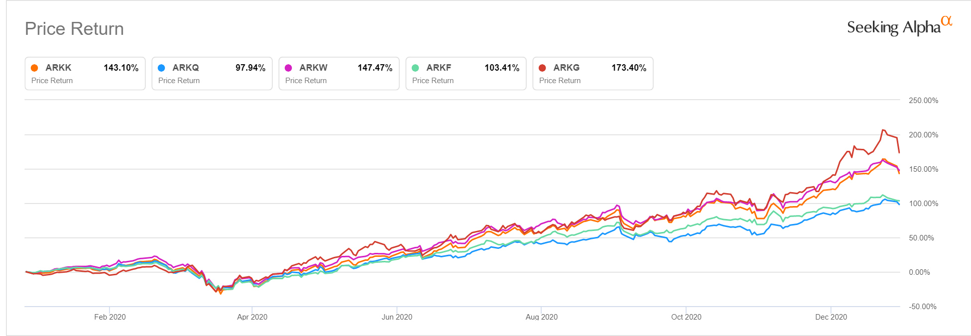Select the ARKW ticker label

pyautogui.click(x=313, y=68)
